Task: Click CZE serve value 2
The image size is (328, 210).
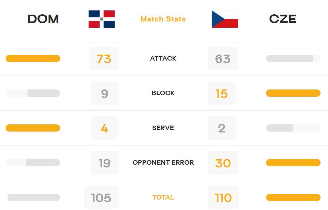Action: point(221,128)
